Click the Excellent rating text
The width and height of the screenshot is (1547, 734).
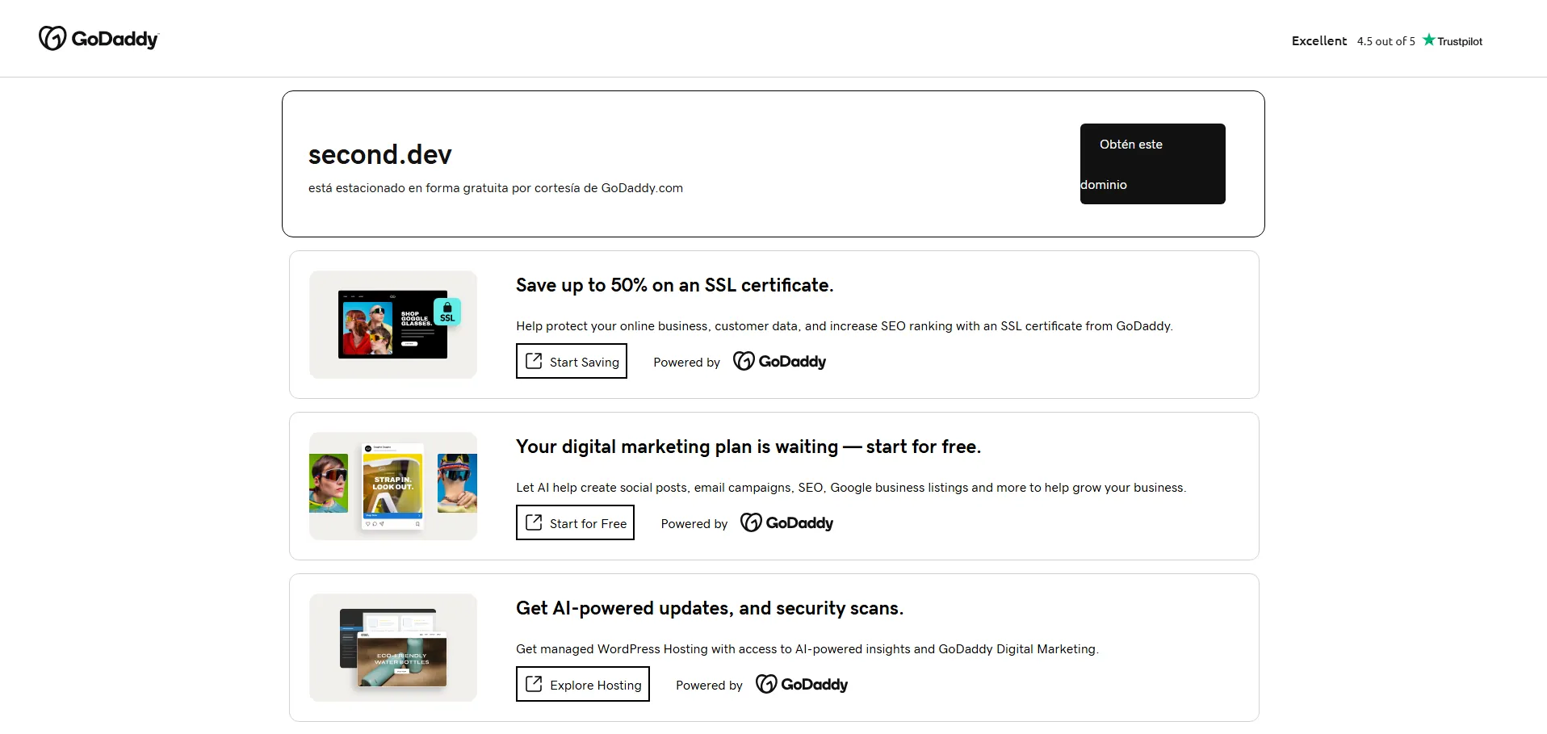(1319, 41)
